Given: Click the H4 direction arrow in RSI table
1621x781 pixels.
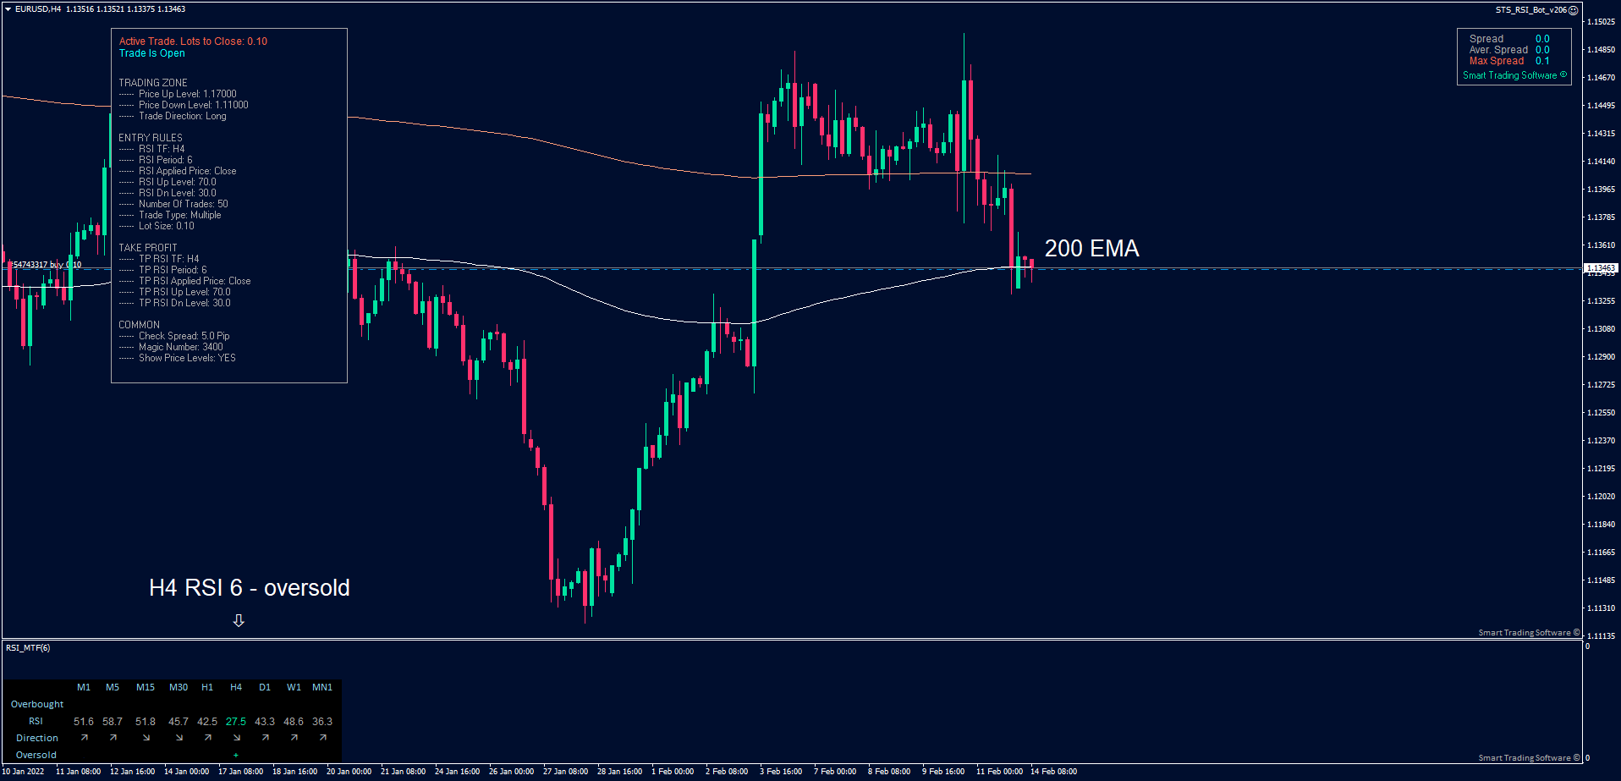Looking at the screenshot, I should click(236, 738).
